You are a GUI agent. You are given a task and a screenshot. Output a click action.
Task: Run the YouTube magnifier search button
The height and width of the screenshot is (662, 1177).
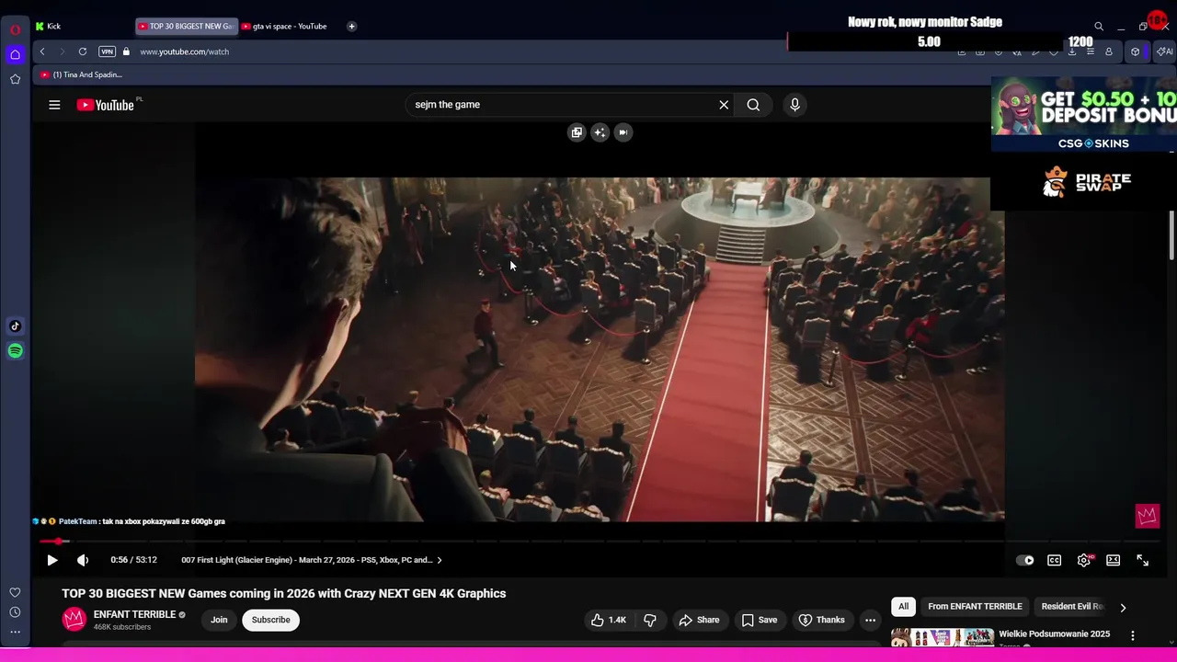click(753, 105)
